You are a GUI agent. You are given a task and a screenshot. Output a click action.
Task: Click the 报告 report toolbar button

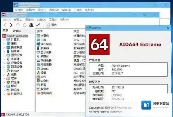point(51,25)
